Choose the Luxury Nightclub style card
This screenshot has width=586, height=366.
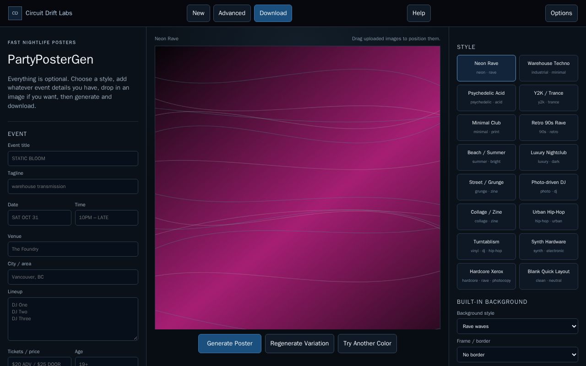click(x=548, y=157)
